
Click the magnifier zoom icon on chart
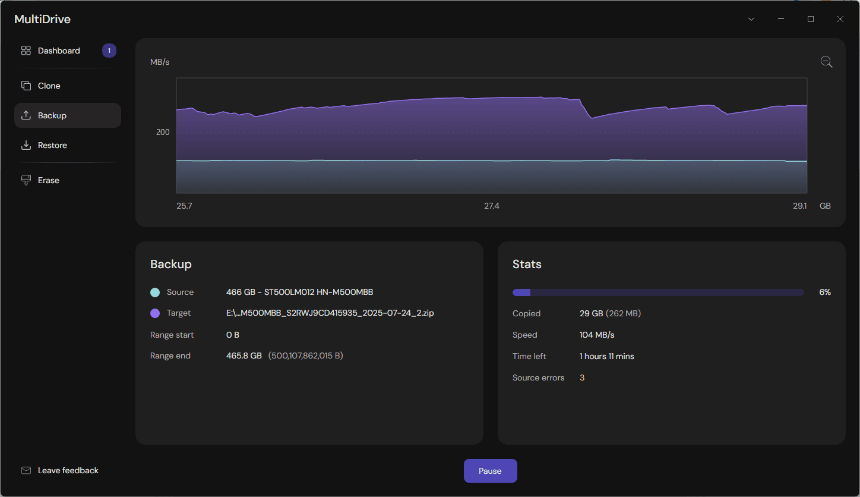pos(826,62)
